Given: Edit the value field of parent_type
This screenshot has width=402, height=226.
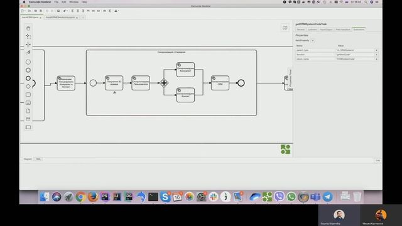Looking at the screenshot, I should pyautogui.click(x=355, y=50).
